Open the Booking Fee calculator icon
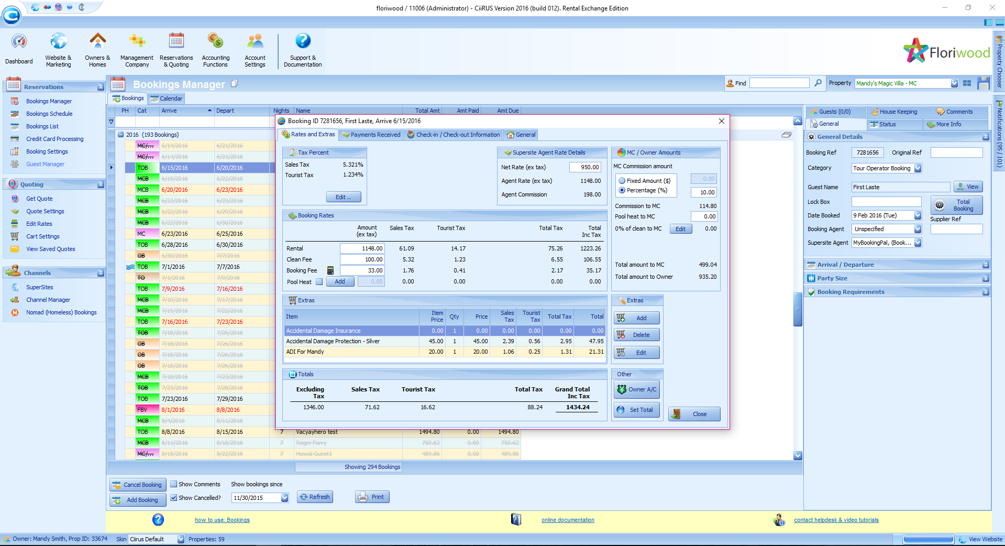Screen dimensions: 1005x546 click(330, 270)
